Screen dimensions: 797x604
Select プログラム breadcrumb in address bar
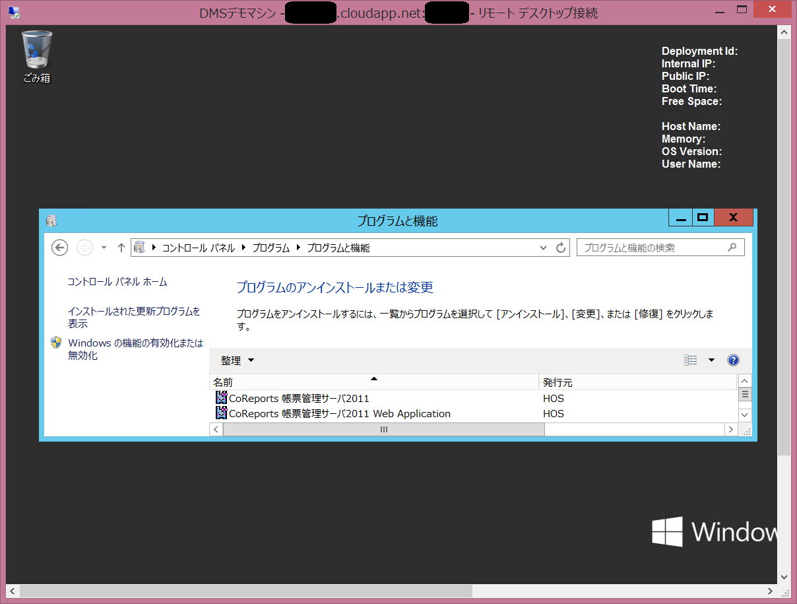[271, 248]
